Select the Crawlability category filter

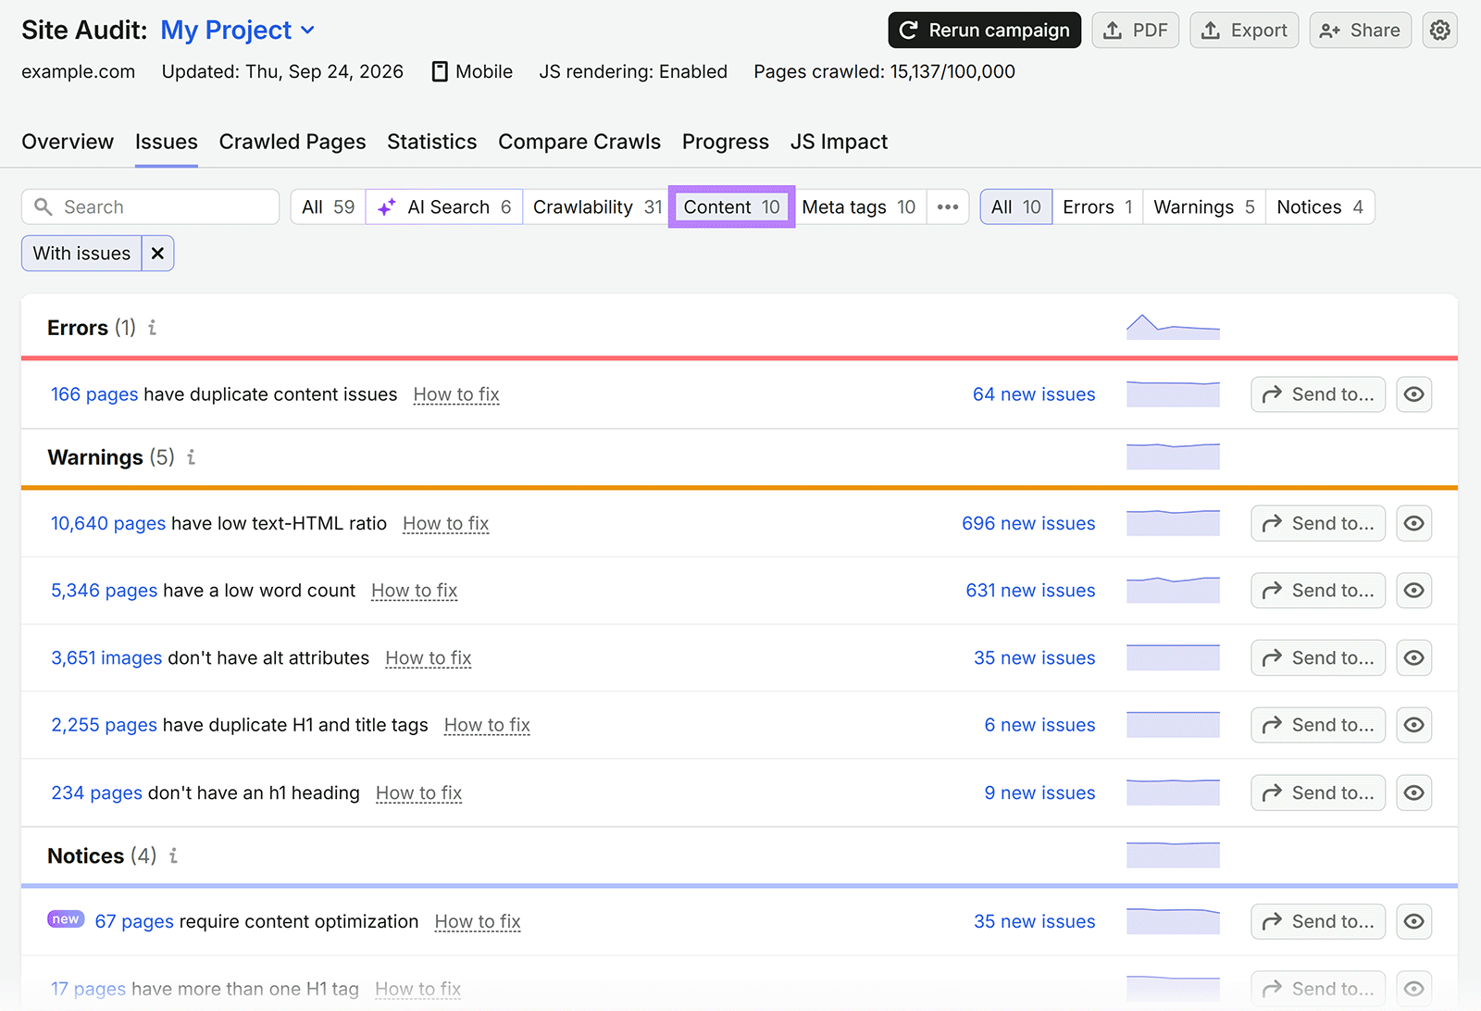point(597,207)
